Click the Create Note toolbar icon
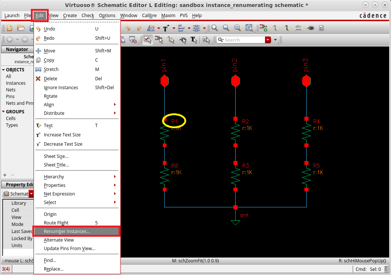Image resolution: width=391 pixels, height=275 pixels. pyautogui.click(x=322, y=28)
